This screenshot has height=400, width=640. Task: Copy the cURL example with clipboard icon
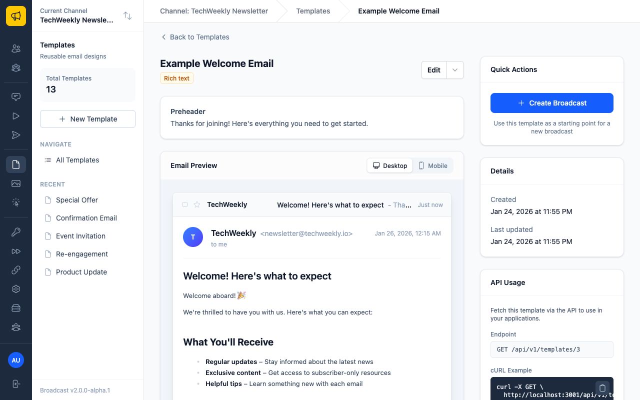[602, 388]
